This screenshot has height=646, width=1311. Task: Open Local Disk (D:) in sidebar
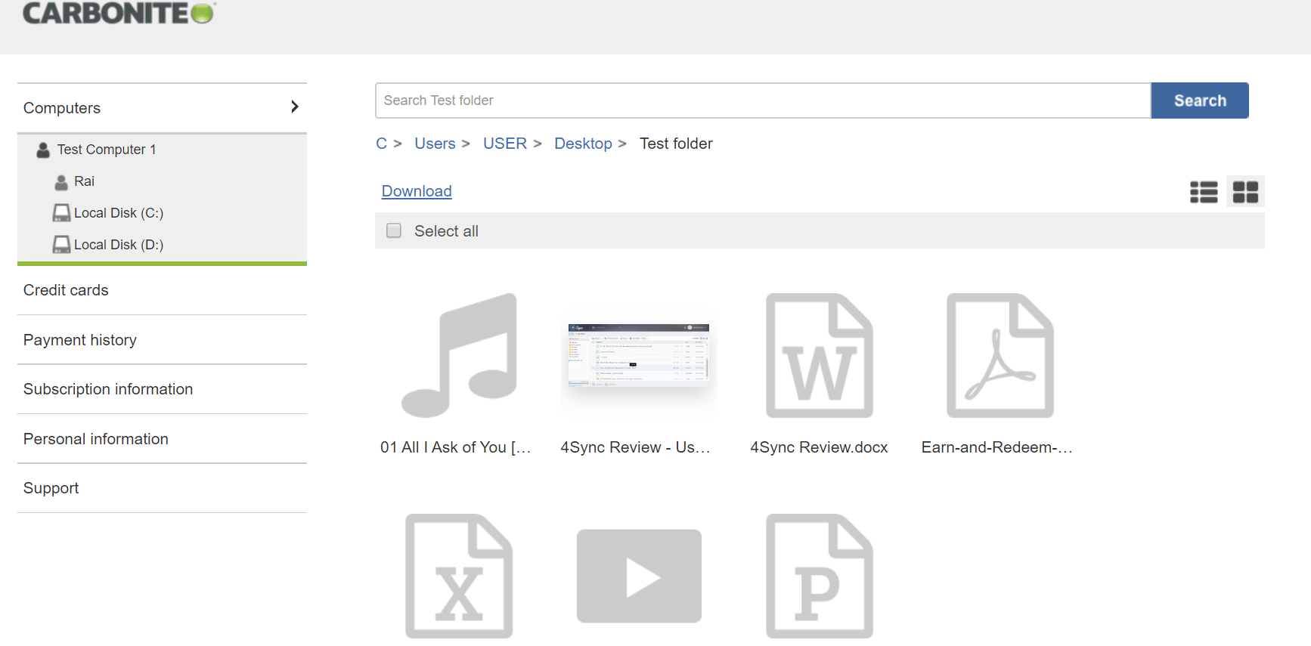(118, 245)
